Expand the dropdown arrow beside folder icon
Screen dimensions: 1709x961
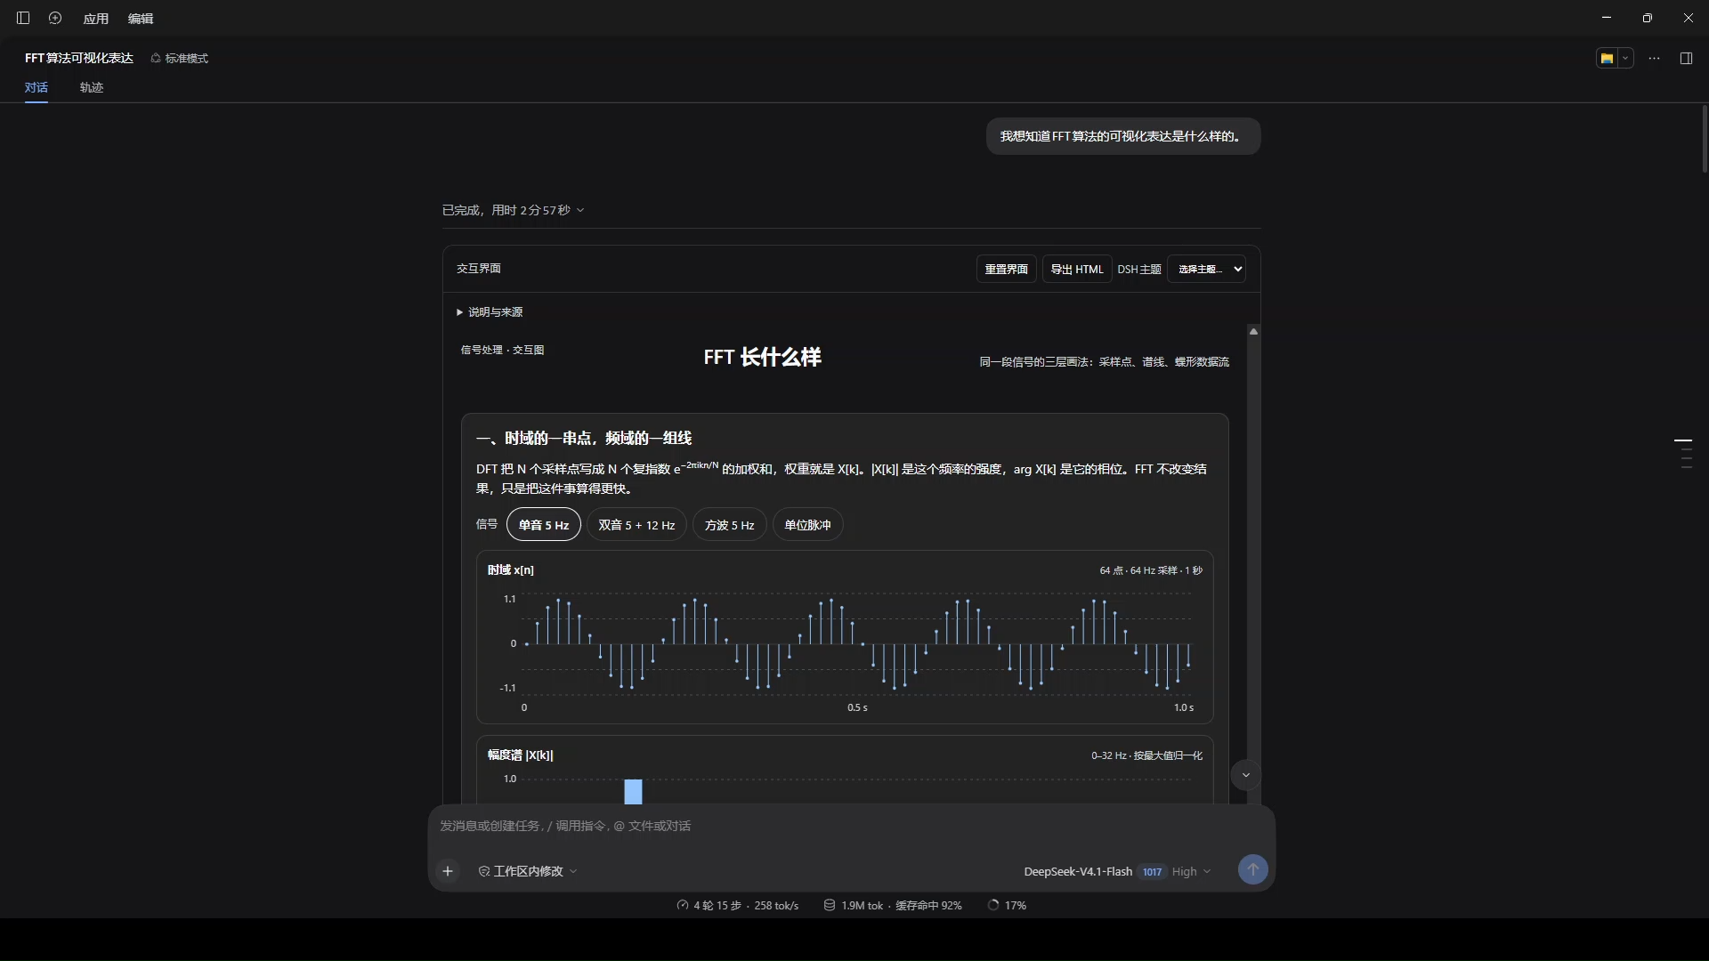click(x=1625, y=58)
